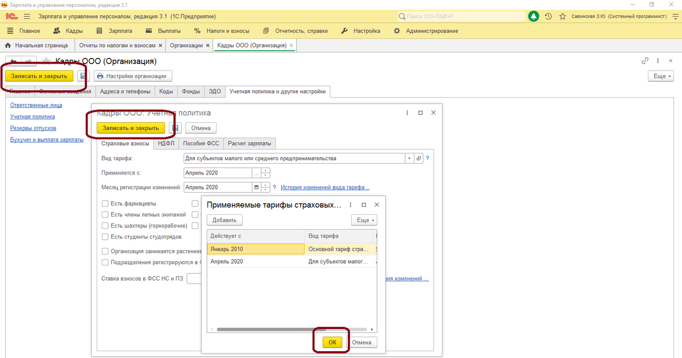Open the calendar icon in Месяц регистрации изменений

pyautogui.click(x=256, y=187)
